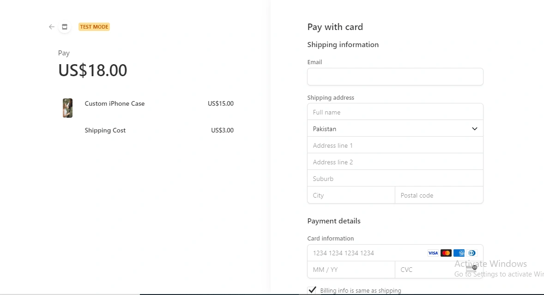Open the Pakistan country dropdown
Screen dimensions: 544x295
[x=395, y=129]
